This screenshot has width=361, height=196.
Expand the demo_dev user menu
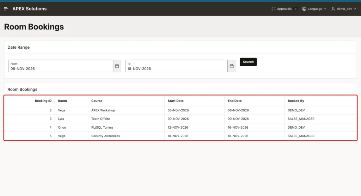coord(344,9)
